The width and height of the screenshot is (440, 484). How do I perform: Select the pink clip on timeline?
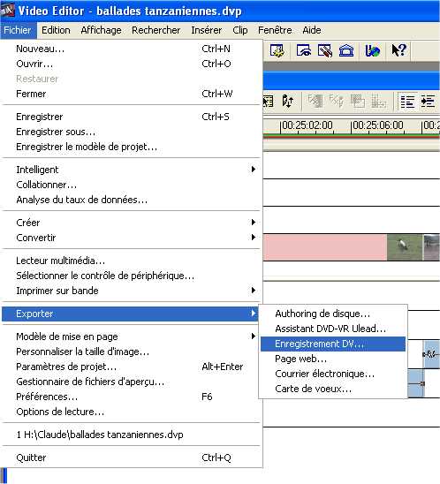click(x=325, y=247)
